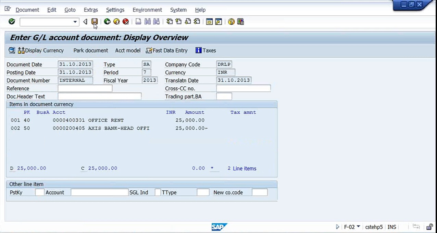Click the Acct model button

tap(128, 50)
